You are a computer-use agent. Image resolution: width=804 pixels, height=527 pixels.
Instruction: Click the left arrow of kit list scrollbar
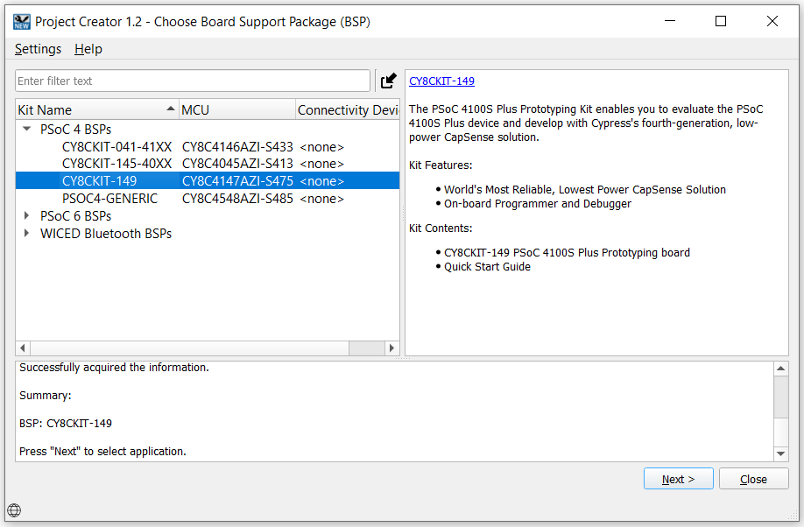tap(23, 348)
